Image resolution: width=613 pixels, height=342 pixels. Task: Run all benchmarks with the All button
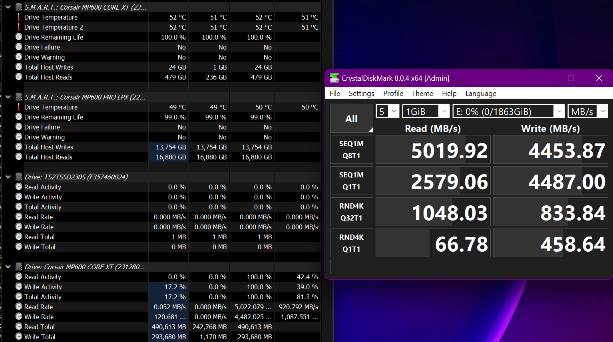coord(351,119)
